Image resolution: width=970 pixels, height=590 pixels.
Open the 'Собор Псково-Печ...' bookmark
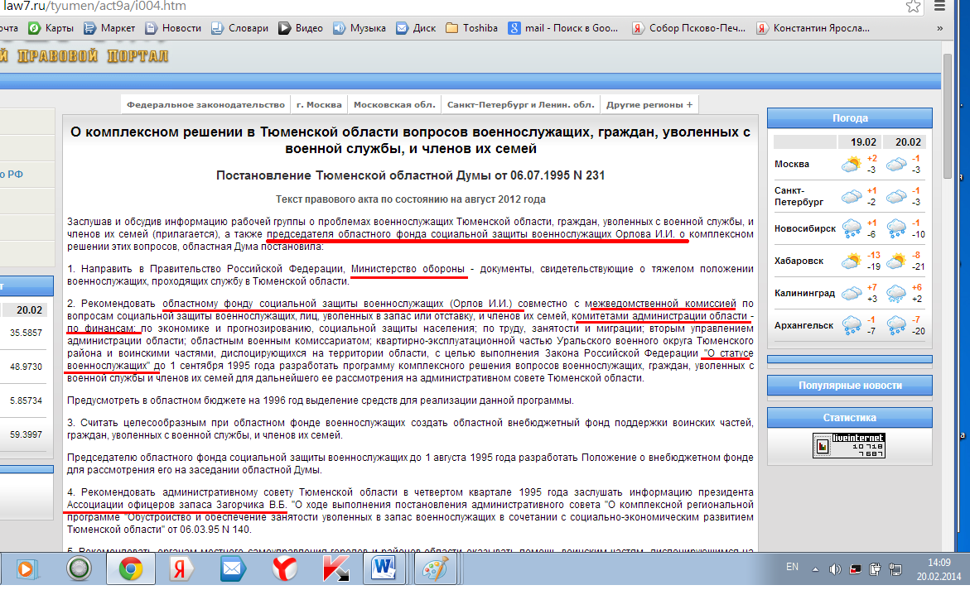[689, 28]
